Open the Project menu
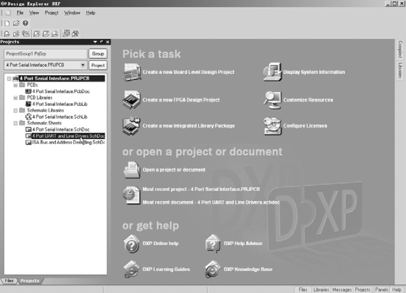406x293 pixels. point(51,13)
